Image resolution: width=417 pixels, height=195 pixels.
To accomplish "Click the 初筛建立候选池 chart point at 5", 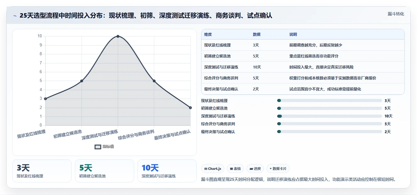I will pyautogui.click(x=82, y=81).
